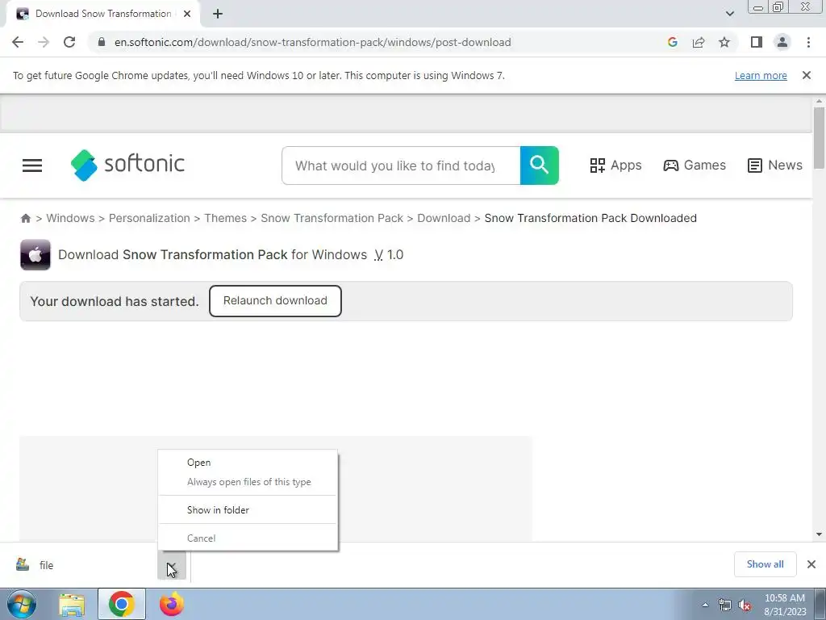Toggle the download item chevron arrow
Viewport: 826px width, 620px height.
172,566
